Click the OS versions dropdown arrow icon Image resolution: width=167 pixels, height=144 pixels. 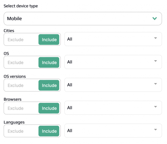click(156, 84)
